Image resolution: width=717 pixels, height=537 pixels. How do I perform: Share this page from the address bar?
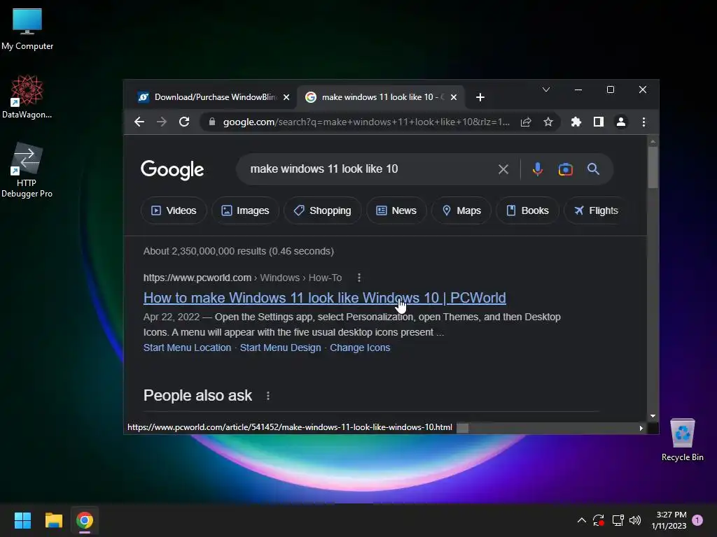pyautogui.click(x=526, y=122)
